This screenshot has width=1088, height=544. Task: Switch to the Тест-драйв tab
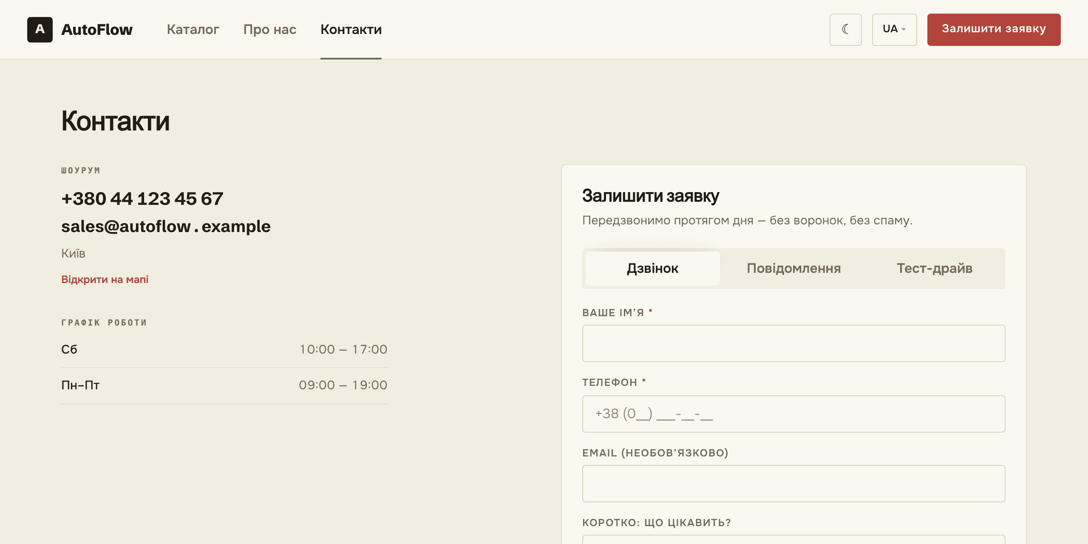(935, 268)
